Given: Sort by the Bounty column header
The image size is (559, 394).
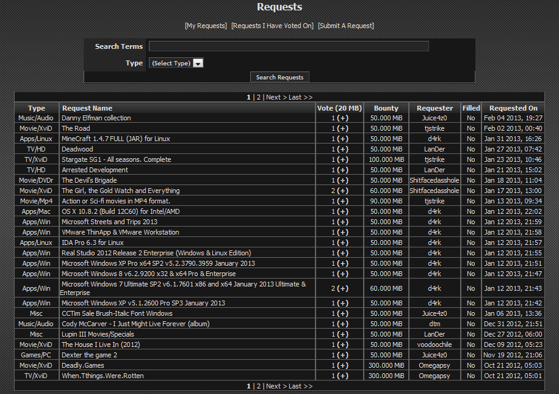Looking at the screenshot, I should (x=386, y=108).
